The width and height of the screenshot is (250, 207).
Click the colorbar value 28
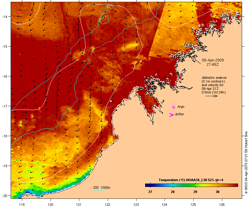(173, 192)
